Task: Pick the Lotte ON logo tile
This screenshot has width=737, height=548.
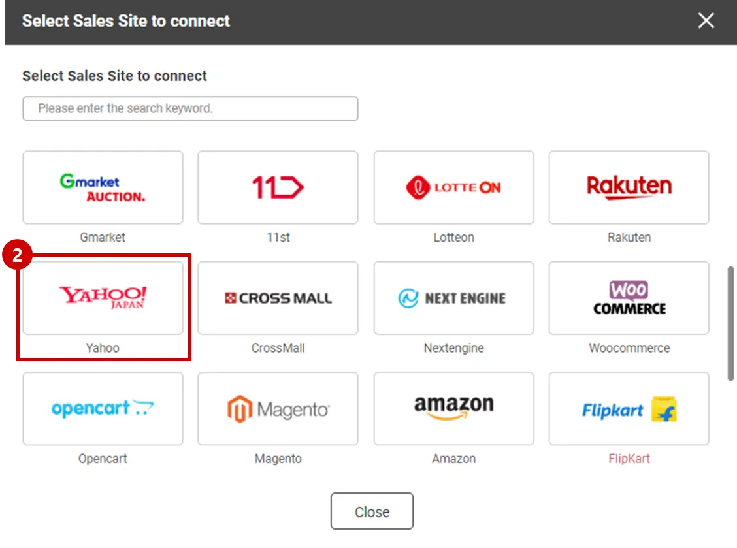Action: point(453,187)
